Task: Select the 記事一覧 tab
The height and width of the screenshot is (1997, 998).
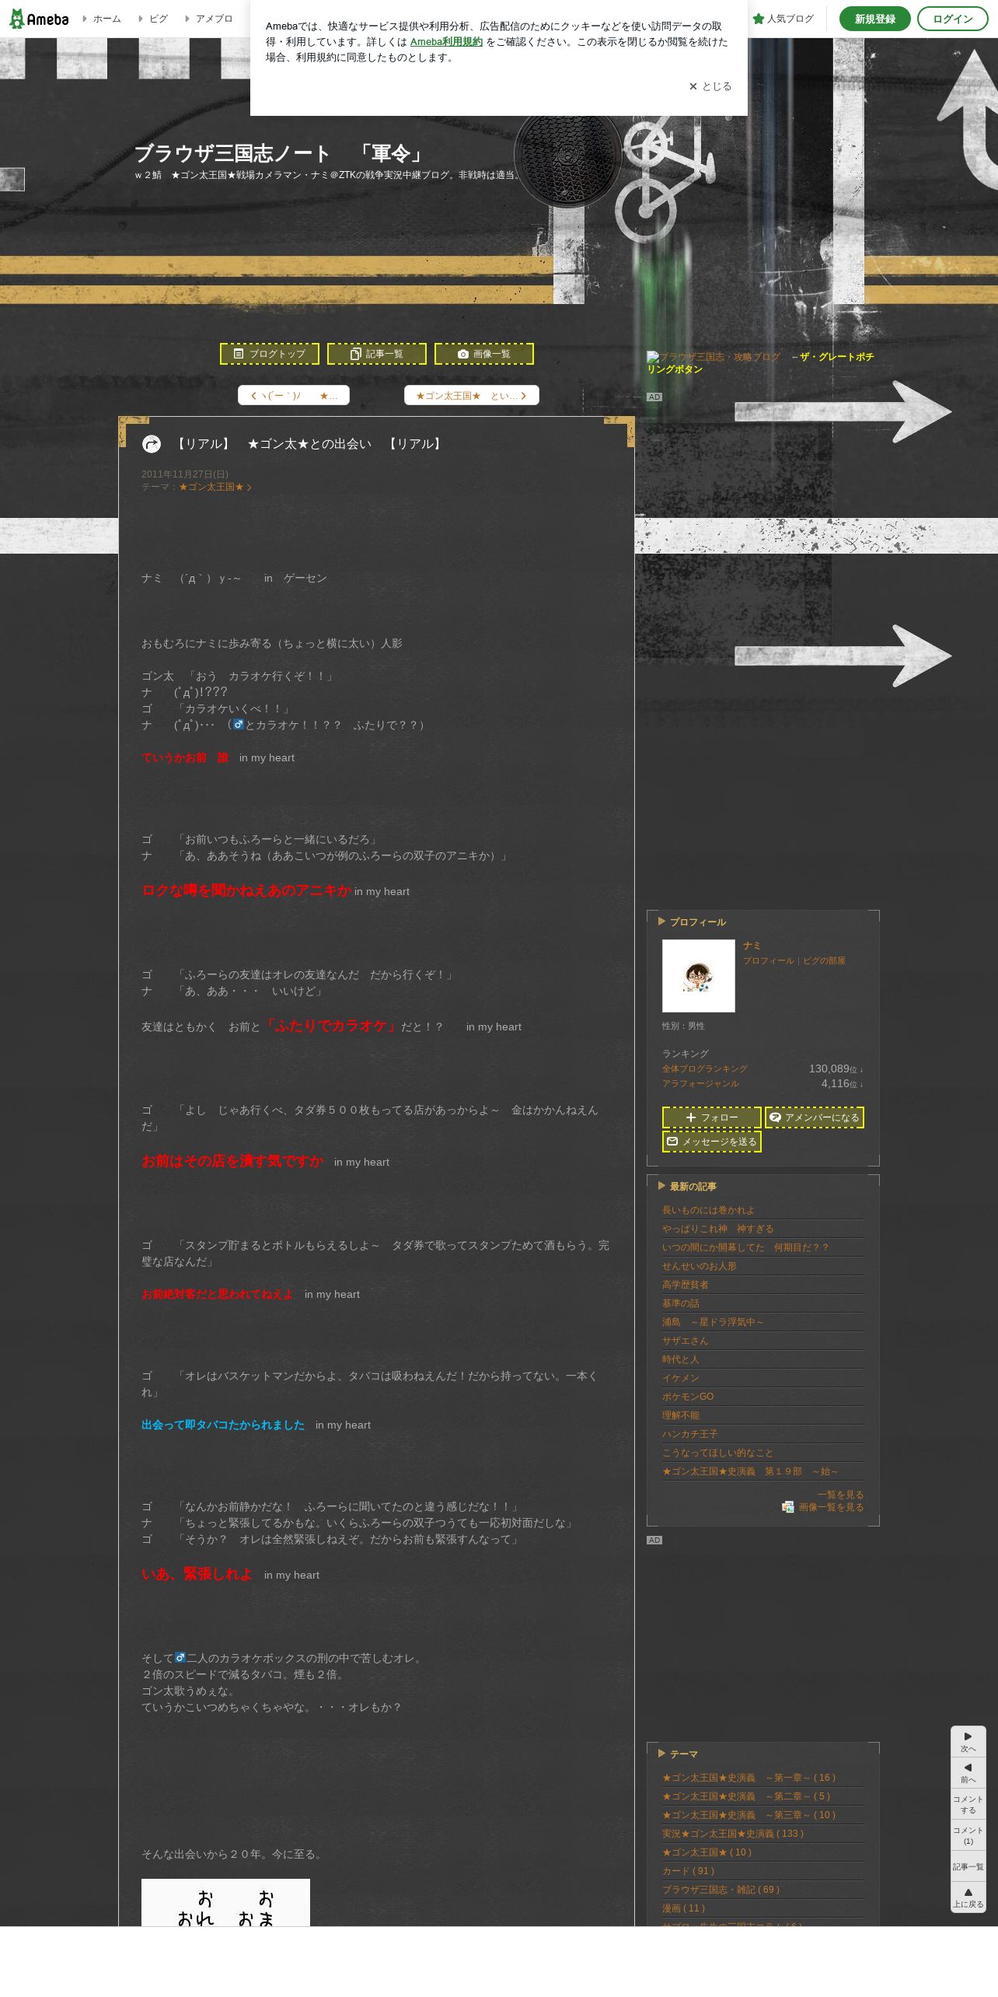Action: pyautogui.click(x=377, y=354)
